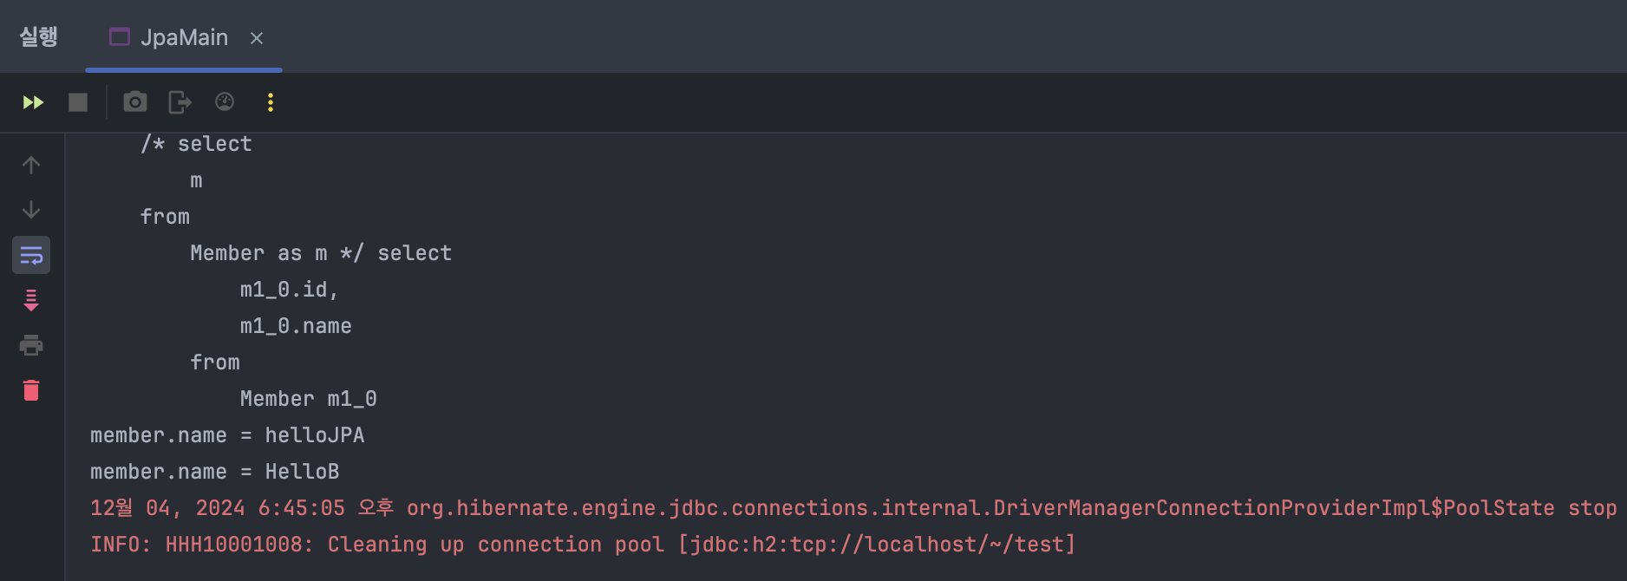Switch to the JpaMain run tab

pos(169,37)
